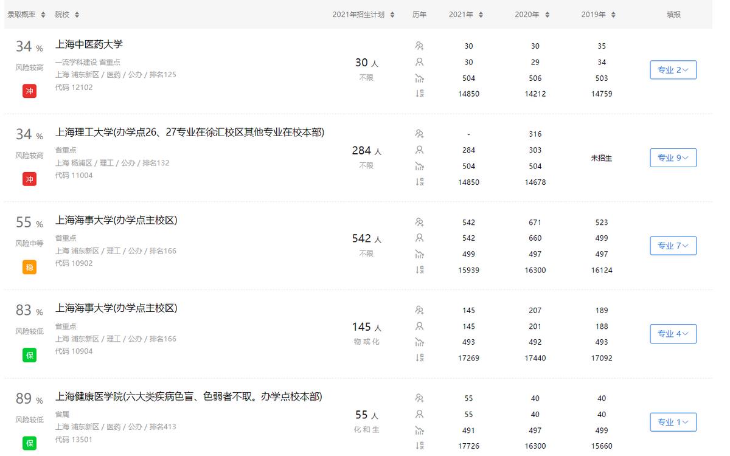Click the 化 和 生 subject requirement
Image resolution: width=730 pixels, height=456 pixels.
(x=367, y=430)
